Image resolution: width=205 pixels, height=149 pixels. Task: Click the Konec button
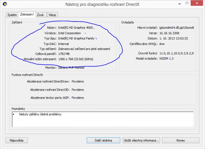tap(181, 140)
